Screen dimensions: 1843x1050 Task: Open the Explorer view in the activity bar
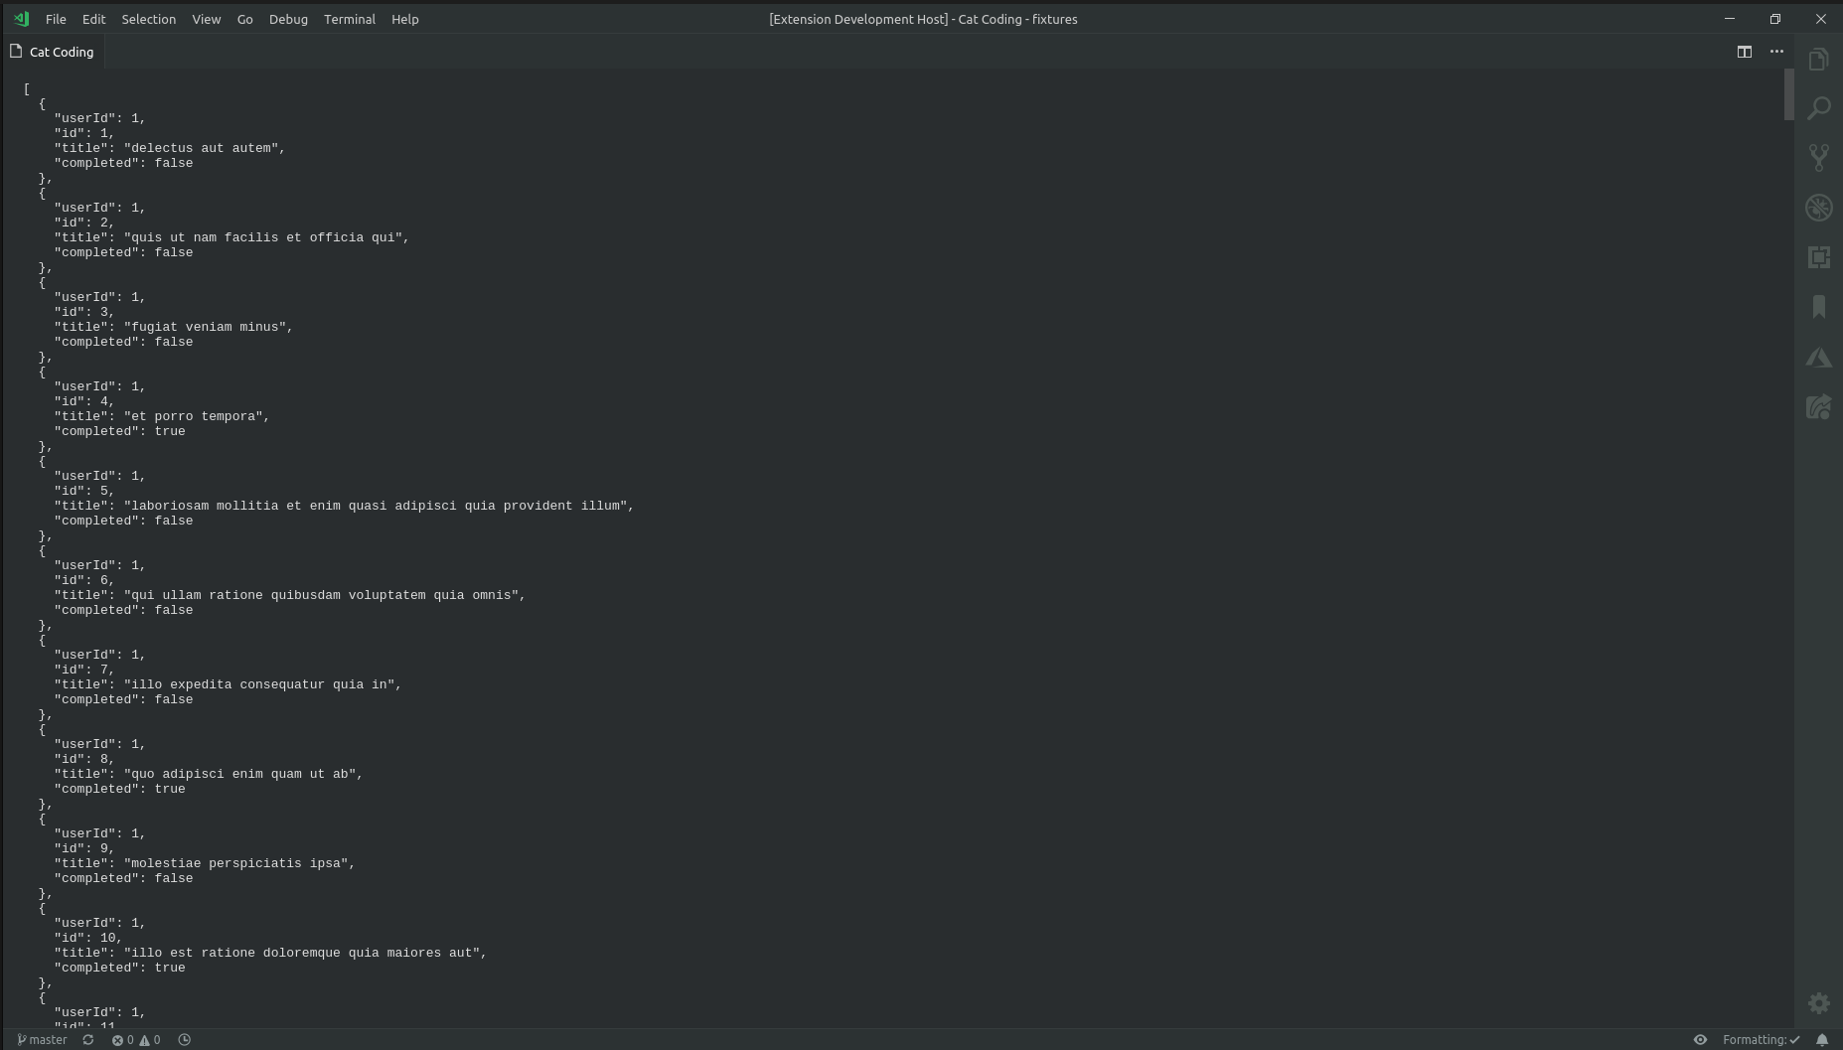coord(1819,59)
